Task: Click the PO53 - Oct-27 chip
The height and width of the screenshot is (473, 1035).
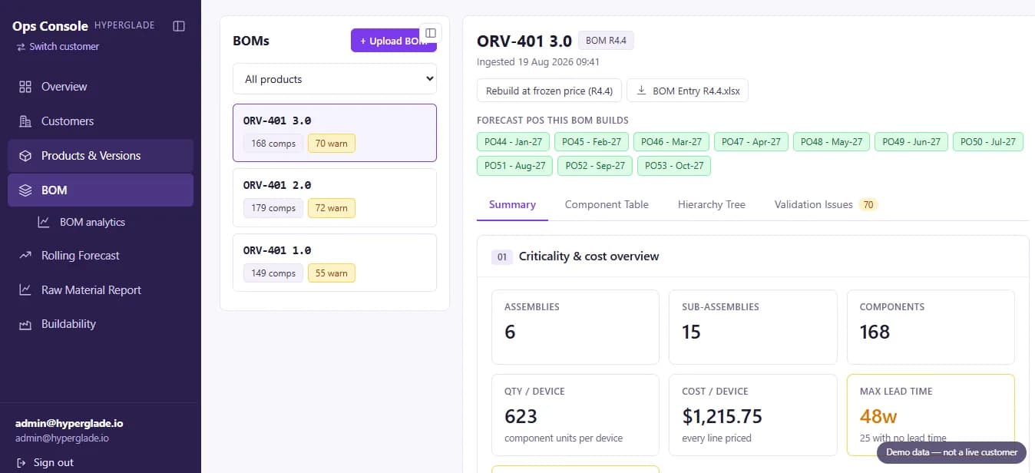Action: pyautogui.click(x=675, y=166)
